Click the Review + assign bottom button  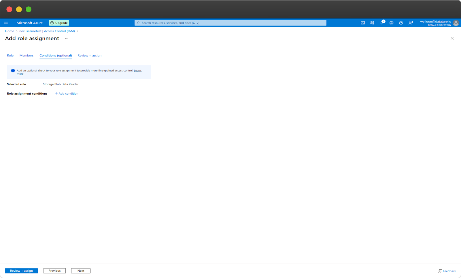[21, 271]
